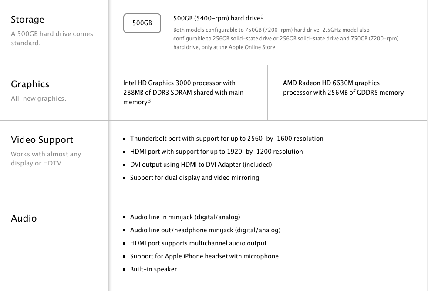Viewport: 428px width, 291px height.
Task: Click the Apple iPhone headset support item
Action: pyautogui.click(x=204, y=256)
